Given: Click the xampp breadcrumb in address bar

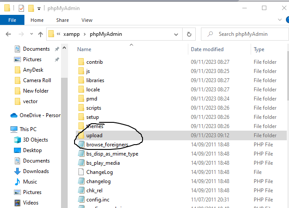Looking at the screenshot, I should pos(71,34).
